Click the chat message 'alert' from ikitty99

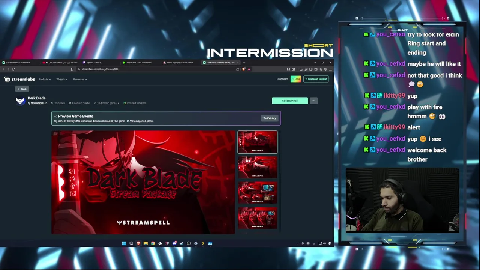(x=414, y=127)
